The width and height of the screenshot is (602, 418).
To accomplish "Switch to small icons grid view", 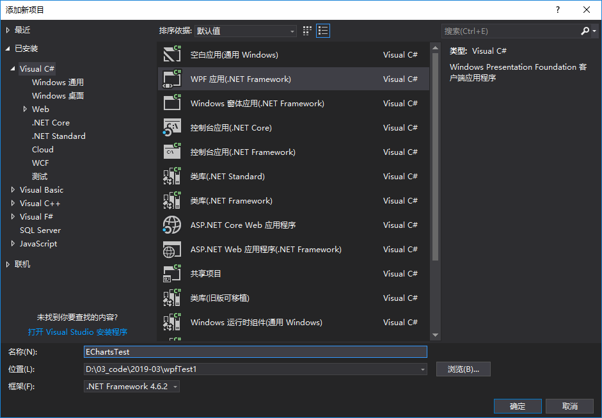I will point(307,31).
